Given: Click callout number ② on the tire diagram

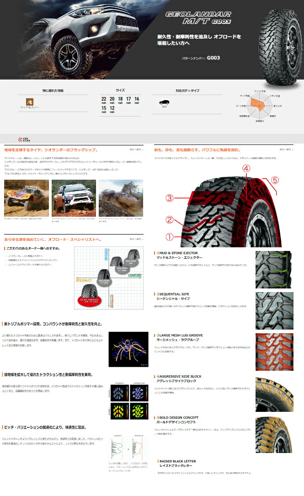Looking at the screenshot, I should [170, 219].
